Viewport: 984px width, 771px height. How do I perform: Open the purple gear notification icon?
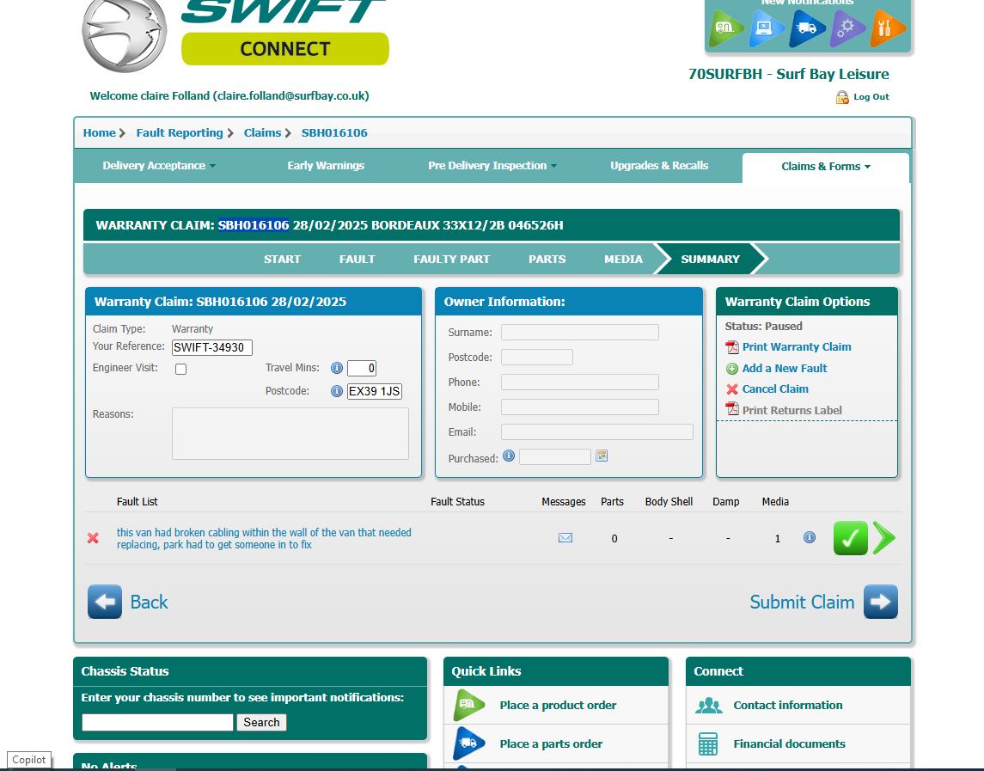coord(847,28)
